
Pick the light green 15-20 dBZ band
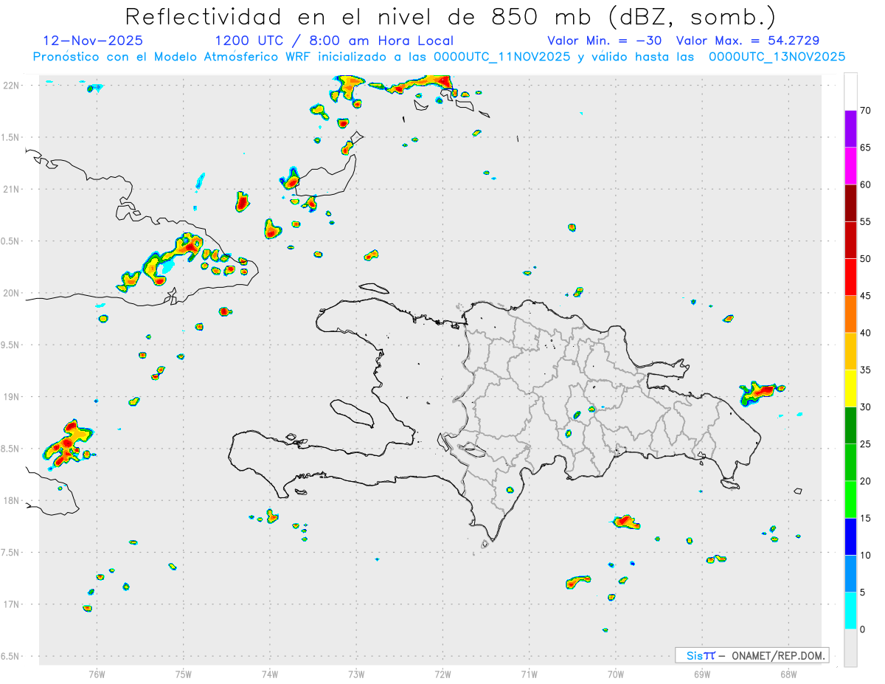pos(850,500)
